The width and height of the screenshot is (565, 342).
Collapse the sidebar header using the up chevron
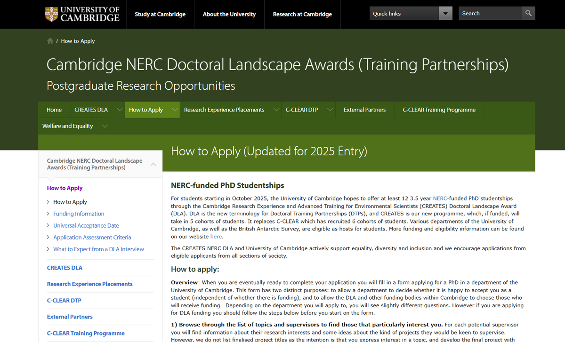(153, 164)
